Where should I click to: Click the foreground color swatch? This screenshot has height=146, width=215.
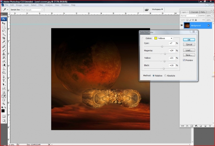(x=3, y=111)
